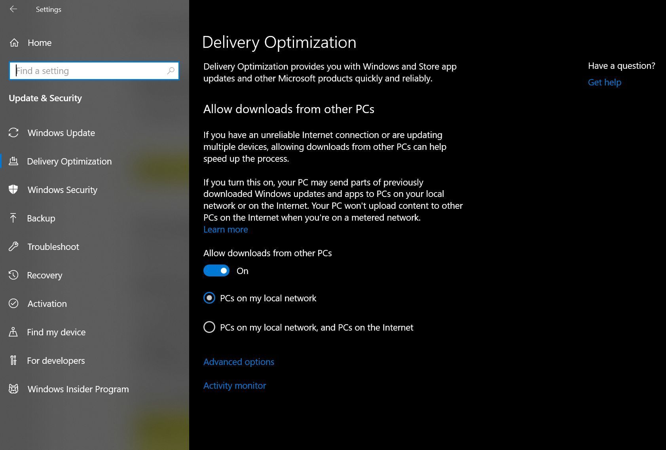
Task: Click the Delivery Optimization sidebar icon
Action: tap(13, 161)
